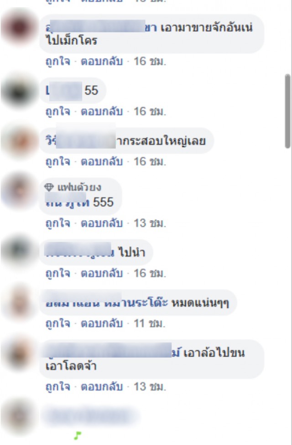Screen dimensions: 292x445
Task: Like the หมดแน่นๆๆ comment
Action: pyautogui.click(x=58, y=323)
